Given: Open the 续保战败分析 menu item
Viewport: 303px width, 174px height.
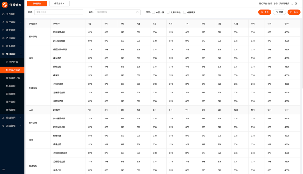Looking at the screenshot, I should [13, 78].
